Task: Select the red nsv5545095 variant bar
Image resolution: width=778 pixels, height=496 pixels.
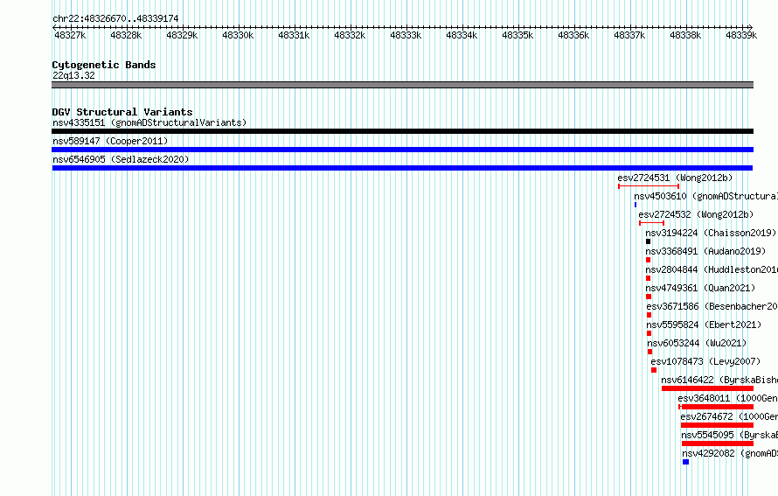Action: point(718,444)
